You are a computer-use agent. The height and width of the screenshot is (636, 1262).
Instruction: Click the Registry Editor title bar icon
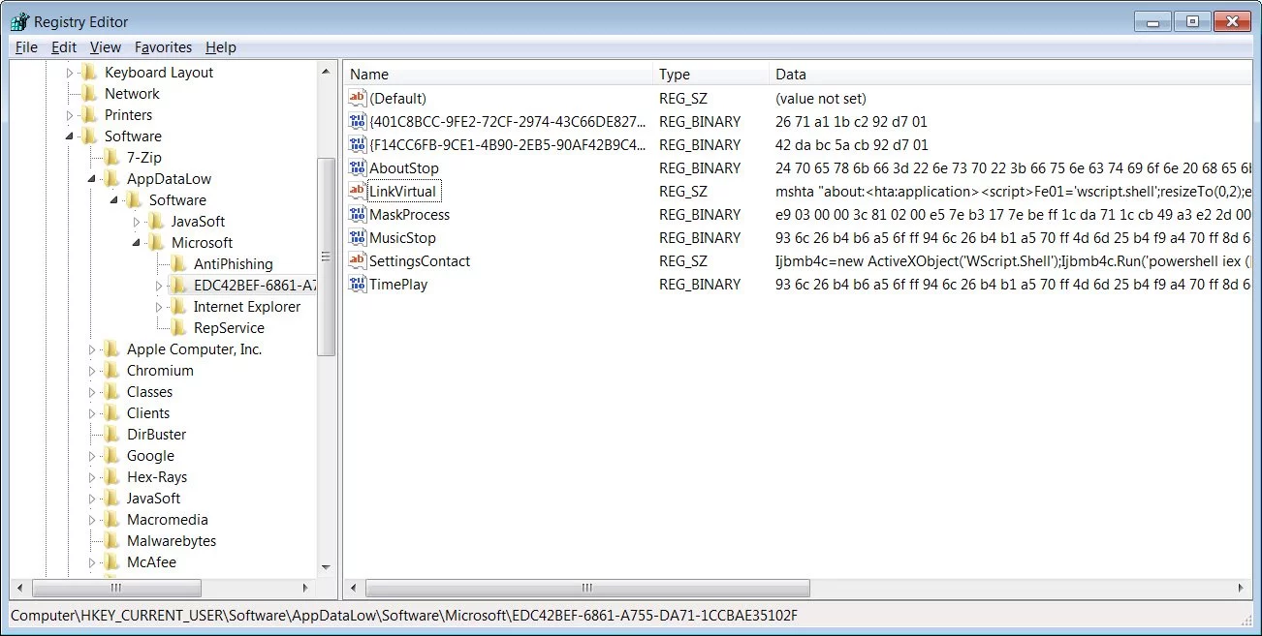pyautogui.click(x=19, y=21)
